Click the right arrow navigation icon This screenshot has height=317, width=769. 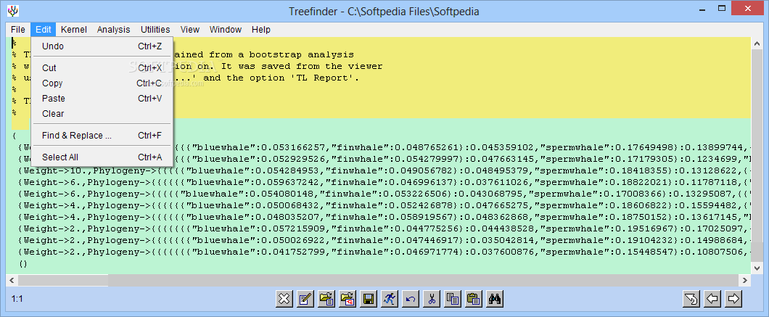tap(733, 299)
